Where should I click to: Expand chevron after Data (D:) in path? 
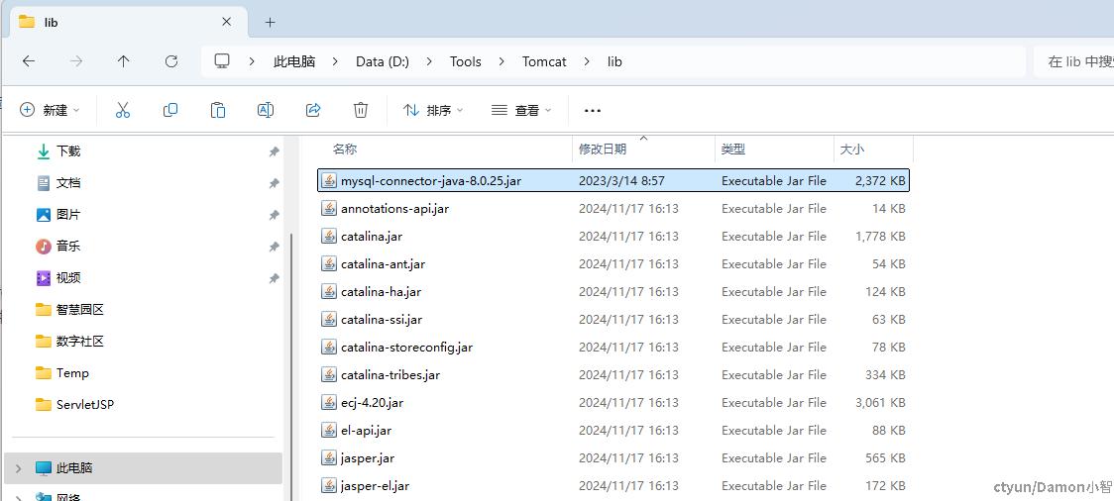click(x=429, y=61)
